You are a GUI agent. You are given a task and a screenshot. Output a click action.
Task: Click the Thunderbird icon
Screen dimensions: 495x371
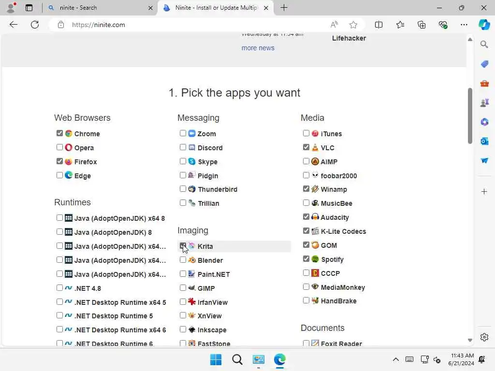coord(192,189)
